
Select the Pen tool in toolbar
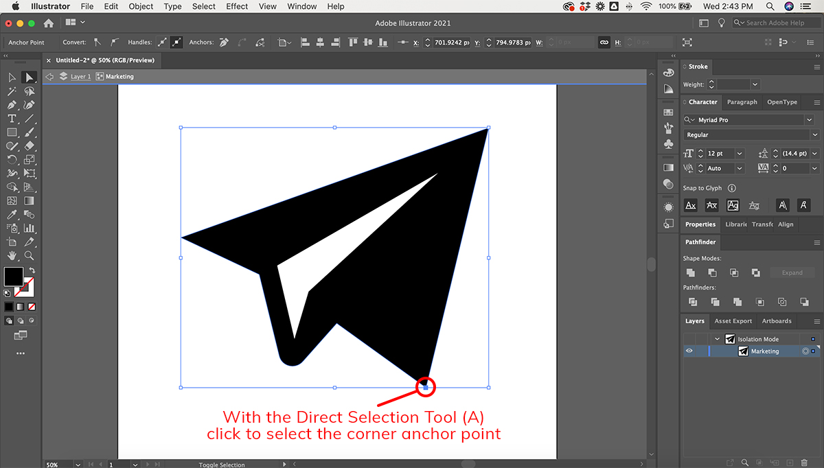[12, 105]
